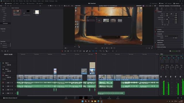Select the music clip on track A4
184x103 pixels.
click(x=111, y=93)
